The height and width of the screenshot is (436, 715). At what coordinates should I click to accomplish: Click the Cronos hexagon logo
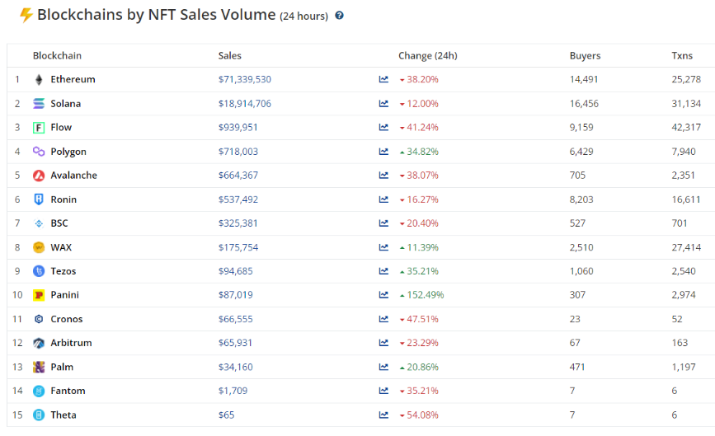(x=39, y=319)
